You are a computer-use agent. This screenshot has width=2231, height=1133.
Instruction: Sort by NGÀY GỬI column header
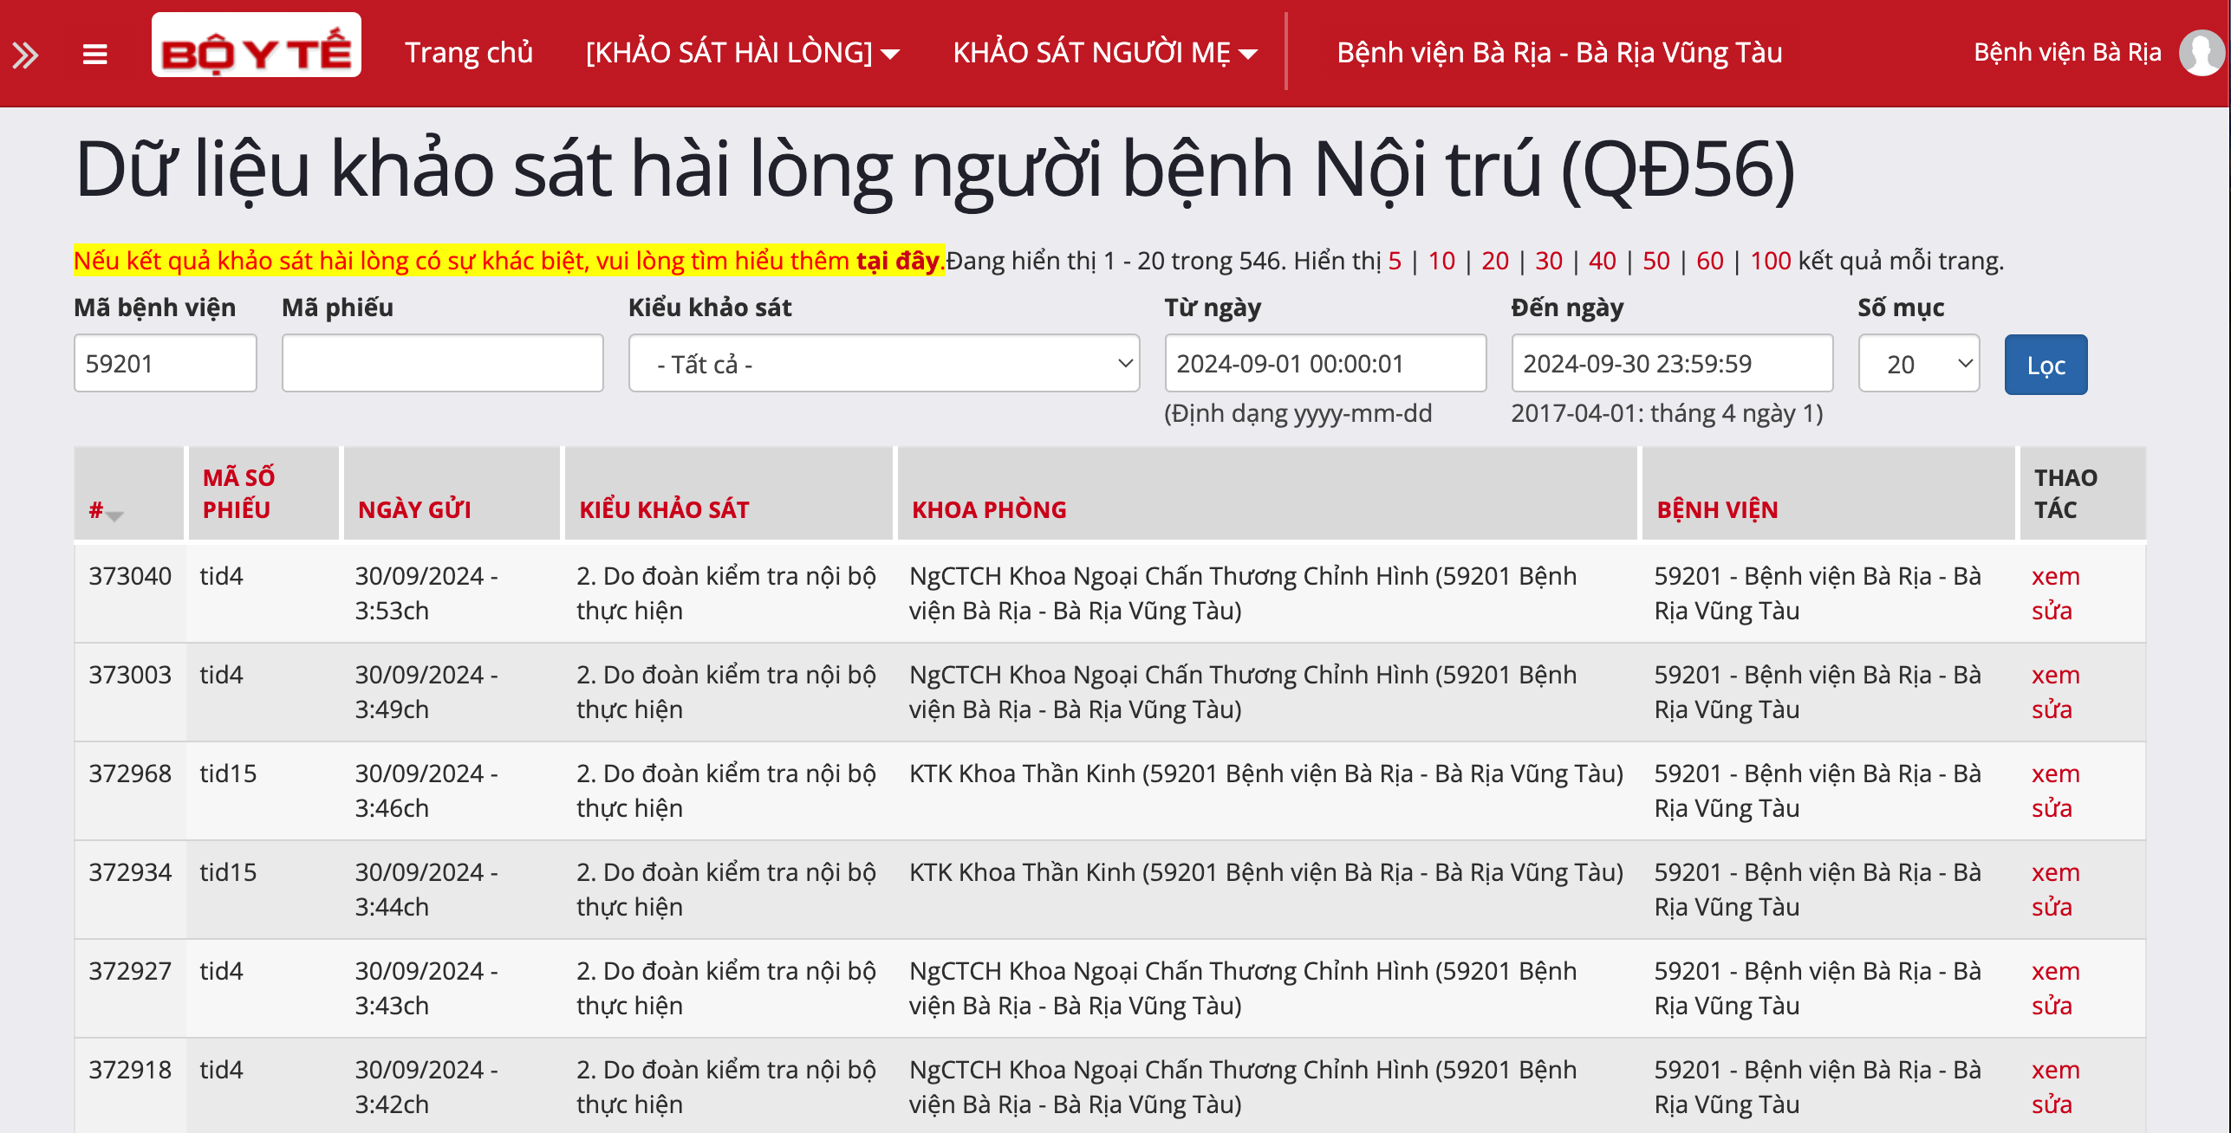coord(414,509)
